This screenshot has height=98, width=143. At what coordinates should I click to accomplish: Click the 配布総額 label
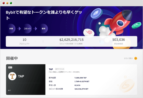coord(52,78)
